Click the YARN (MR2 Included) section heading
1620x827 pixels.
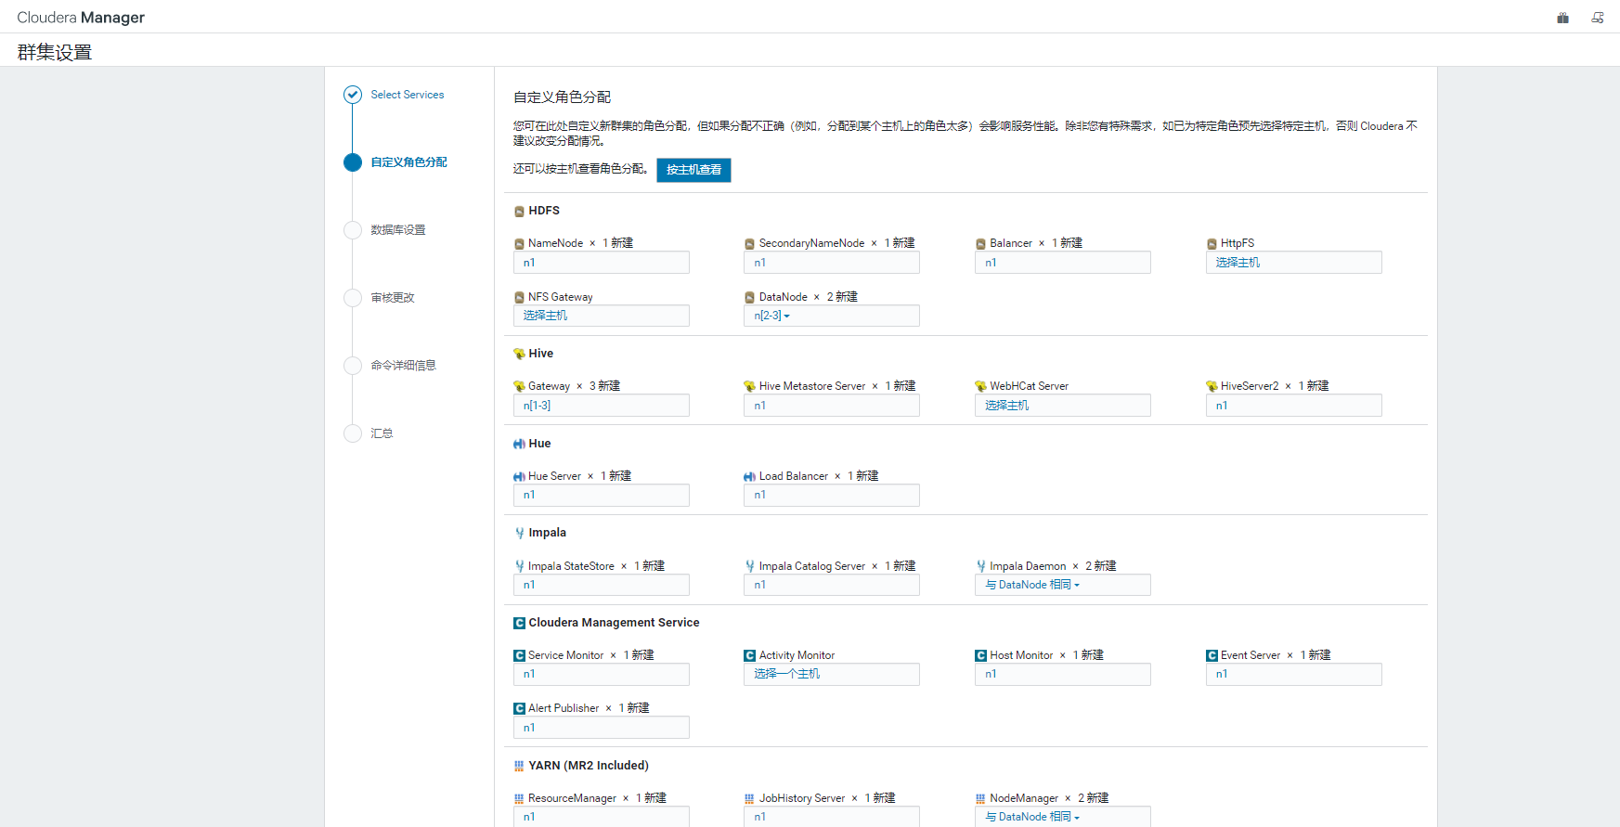coord(589,766)
